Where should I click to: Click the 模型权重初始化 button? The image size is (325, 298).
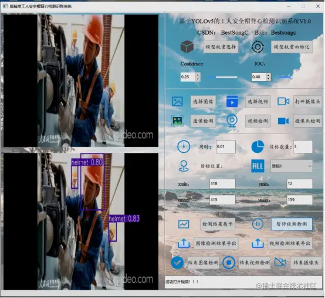(x=292, y=46)
